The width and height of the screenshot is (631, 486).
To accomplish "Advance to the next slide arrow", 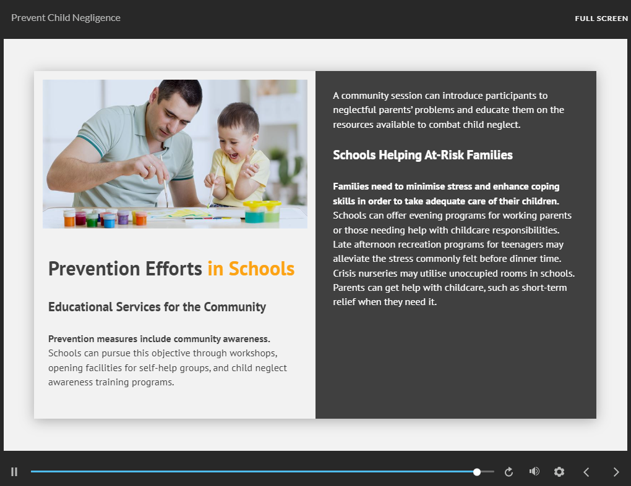I will point(616,472).
